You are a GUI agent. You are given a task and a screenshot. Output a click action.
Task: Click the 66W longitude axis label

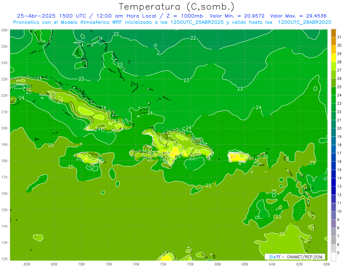[x=245, y=264]
